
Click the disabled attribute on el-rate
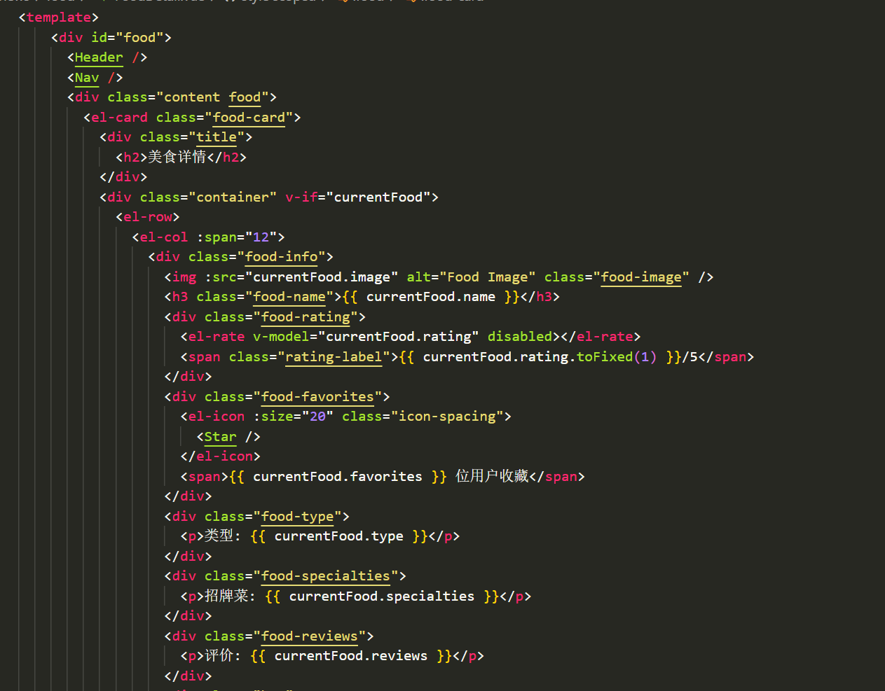520,337
